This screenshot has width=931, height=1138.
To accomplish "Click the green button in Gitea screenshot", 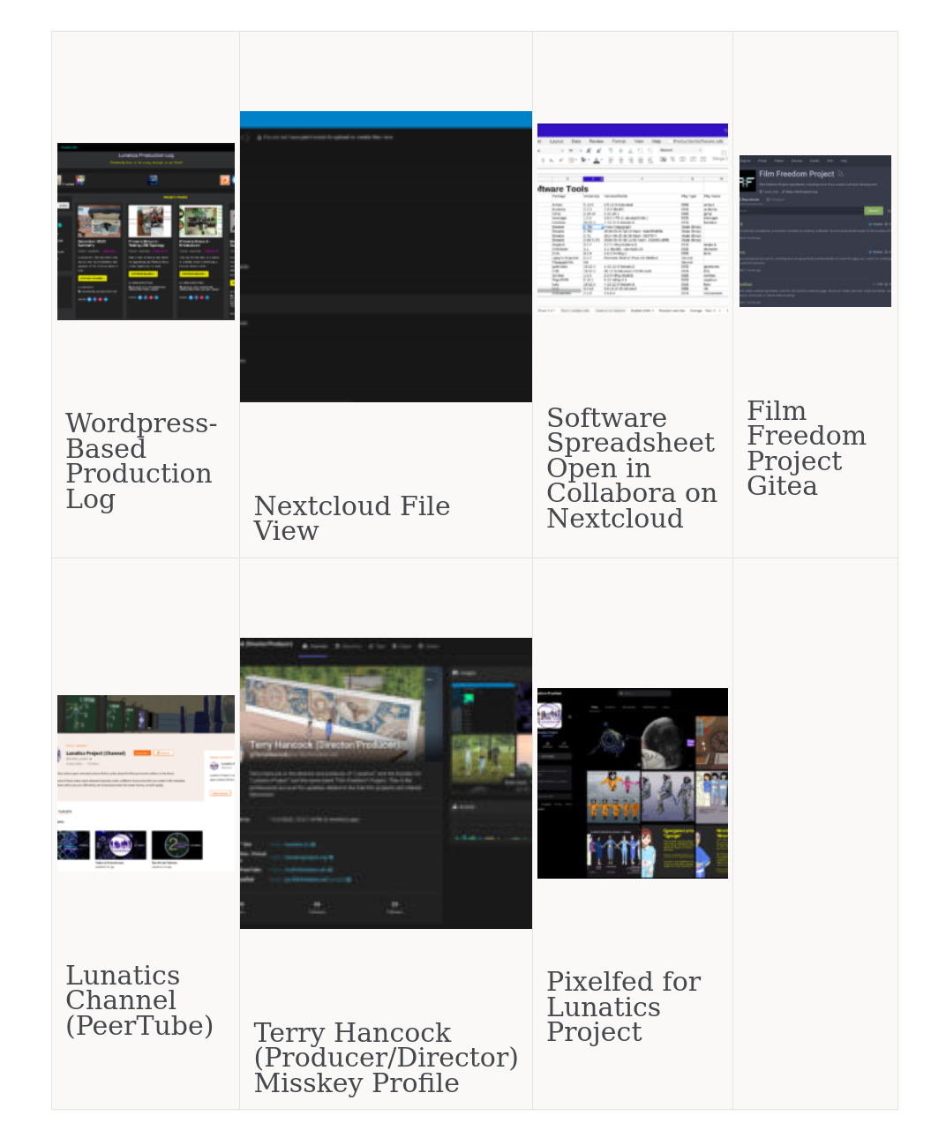I will [x=873, y=211].
